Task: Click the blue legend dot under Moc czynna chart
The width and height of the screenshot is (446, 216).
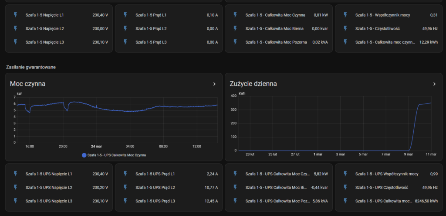Action: point(84,155)
